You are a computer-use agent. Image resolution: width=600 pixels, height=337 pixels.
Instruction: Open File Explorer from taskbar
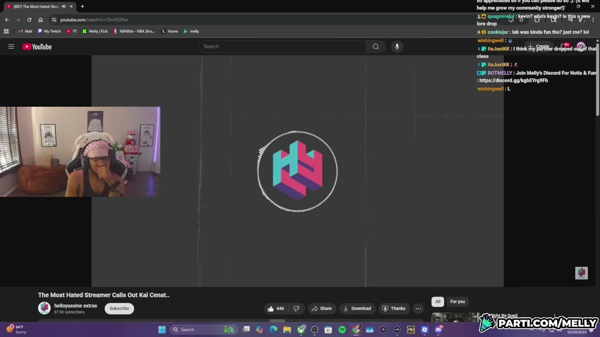pos(287,330)
